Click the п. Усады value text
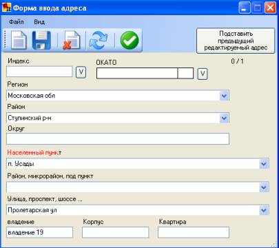The height and width of the screenshot is (248, 279). 21,164
